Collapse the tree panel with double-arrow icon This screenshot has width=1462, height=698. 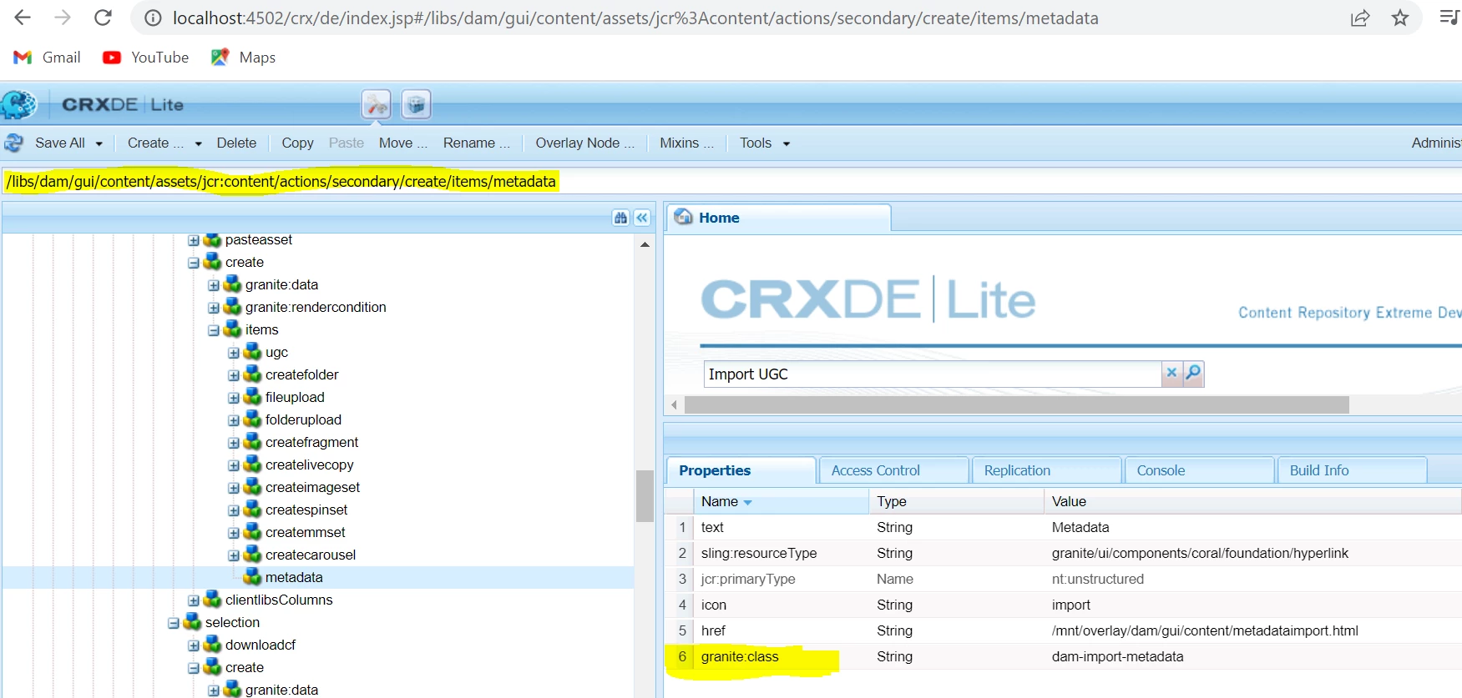pos(642,218)
